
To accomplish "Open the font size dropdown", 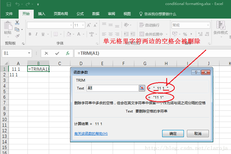I will pyautogui.click(x=84, y=25).
